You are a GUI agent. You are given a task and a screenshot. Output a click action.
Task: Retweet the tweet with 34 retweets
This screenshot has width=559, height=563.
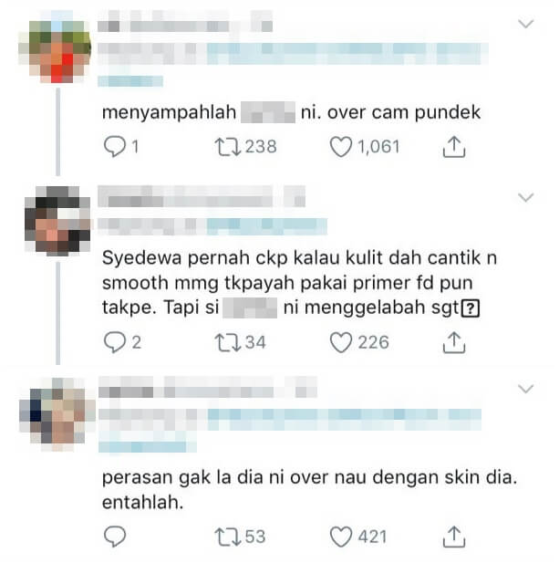227,342
